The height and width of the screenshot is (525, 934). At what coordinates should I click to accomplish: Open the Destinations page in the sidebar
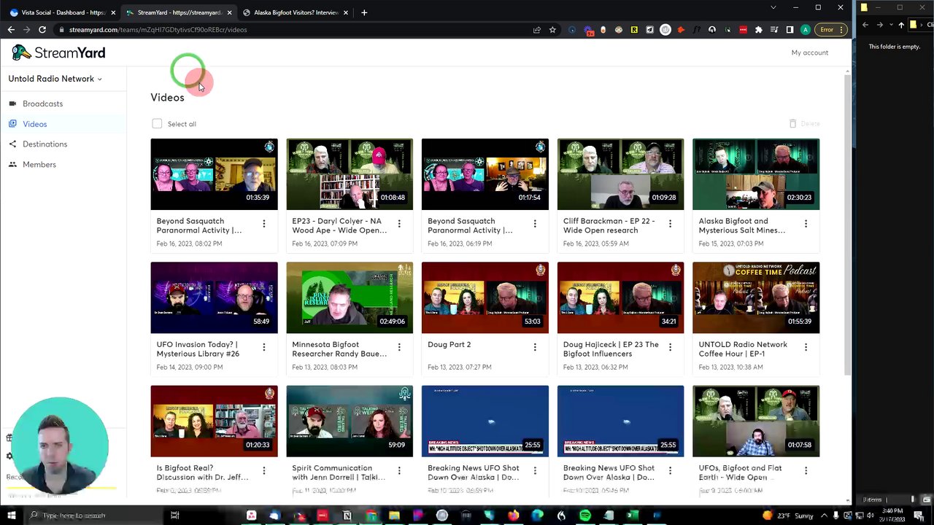pos(45,144)
